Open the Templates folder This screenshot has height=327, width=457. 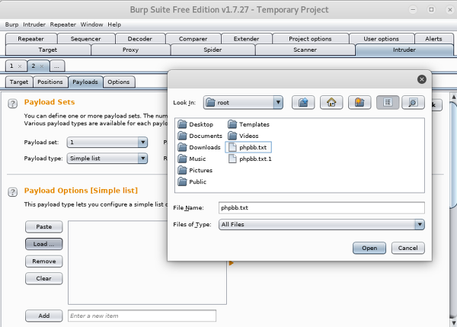point(248,124)
